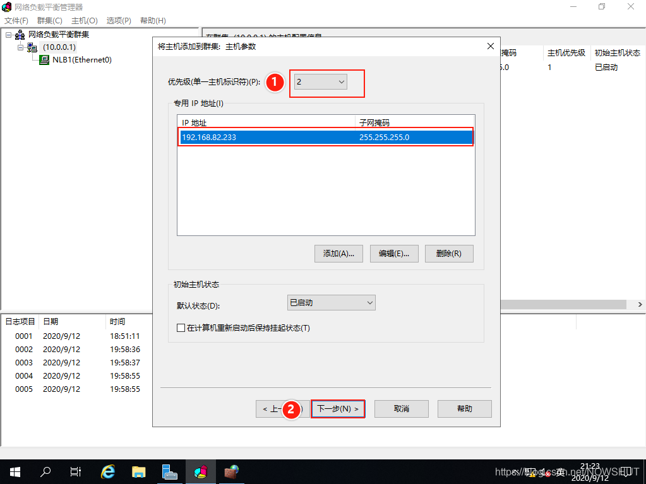Launch Internet Explorer from the taskbar
This screenshot has width=646, height=484.
[x=108, y=471]
